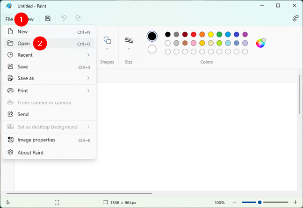Image resolution: width=303 pixels, height=208 pixels.
Task: Click the vertical canvas scrollbar
Action: (300, 94)
